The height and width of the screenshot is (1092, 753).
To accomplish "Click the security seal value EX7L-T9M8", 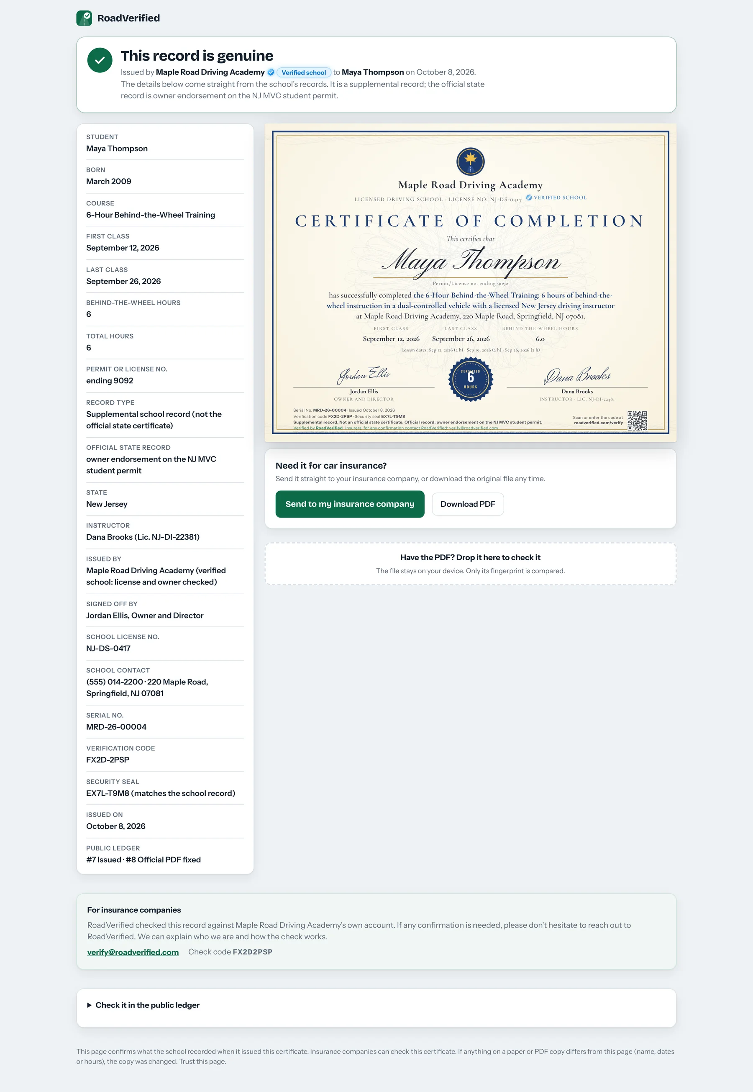I will pyautogui.click(x=108, y=793).
